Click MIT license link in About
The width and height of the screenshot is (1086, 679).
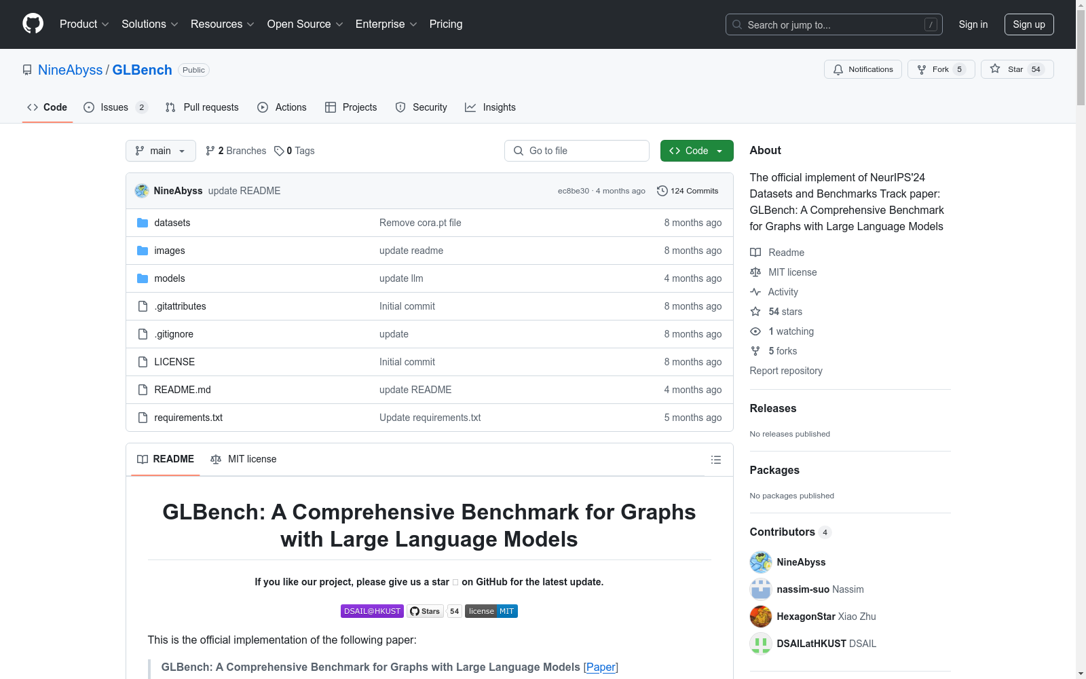[x=783, y=272]
